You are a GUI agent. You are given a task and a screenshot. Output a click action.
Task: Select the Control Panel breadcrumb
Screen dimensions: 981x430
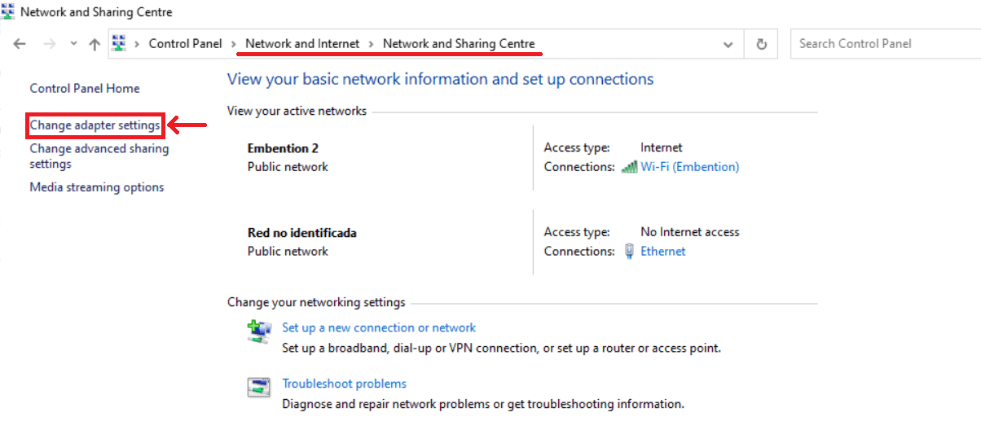click(x=185, y=44)
